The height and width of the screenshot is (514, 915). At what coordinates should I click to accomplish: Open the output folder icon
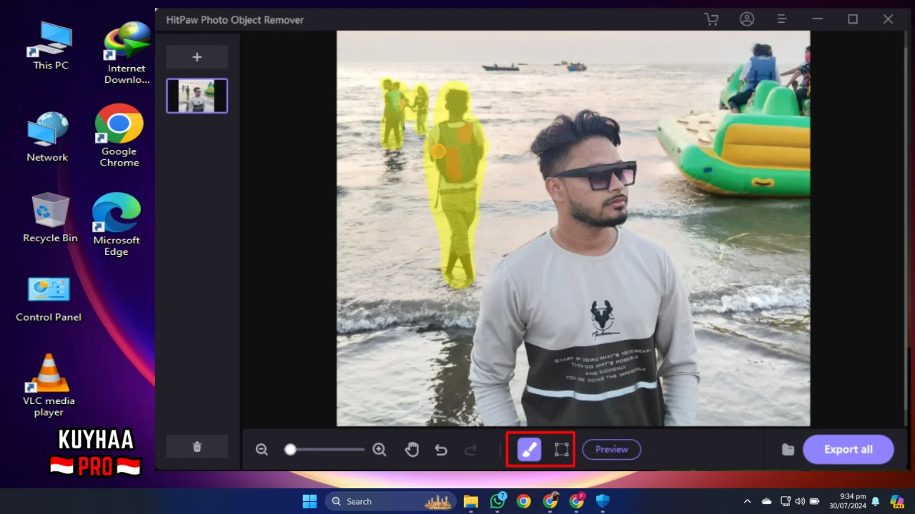788,449
